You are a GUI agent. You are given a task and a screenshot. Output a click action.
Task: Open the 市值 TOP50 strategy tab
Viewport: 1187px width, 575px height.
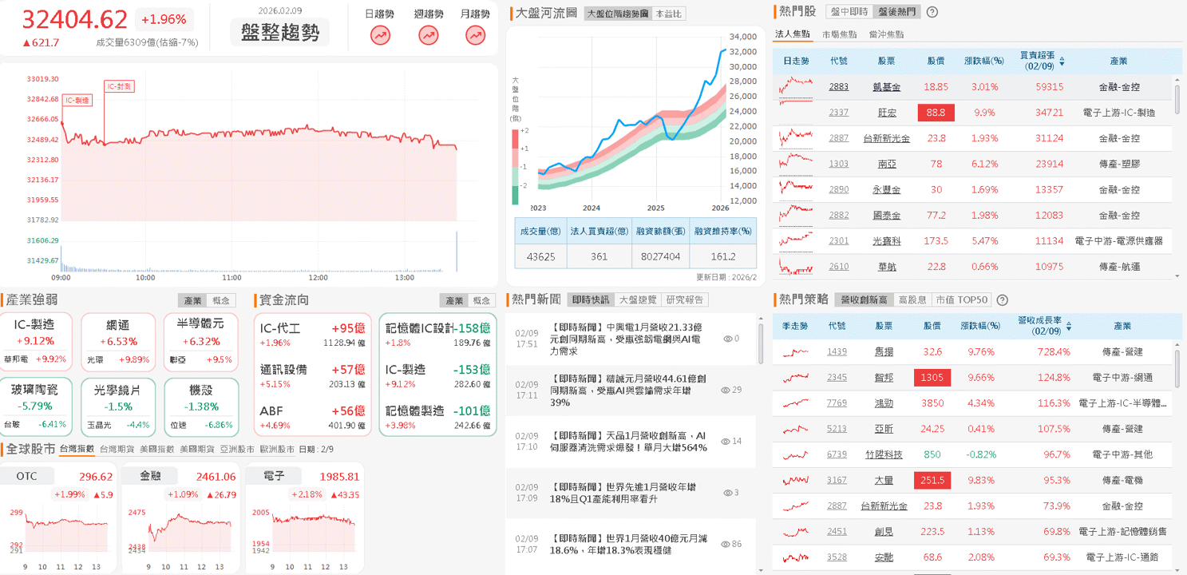(960, 300)
